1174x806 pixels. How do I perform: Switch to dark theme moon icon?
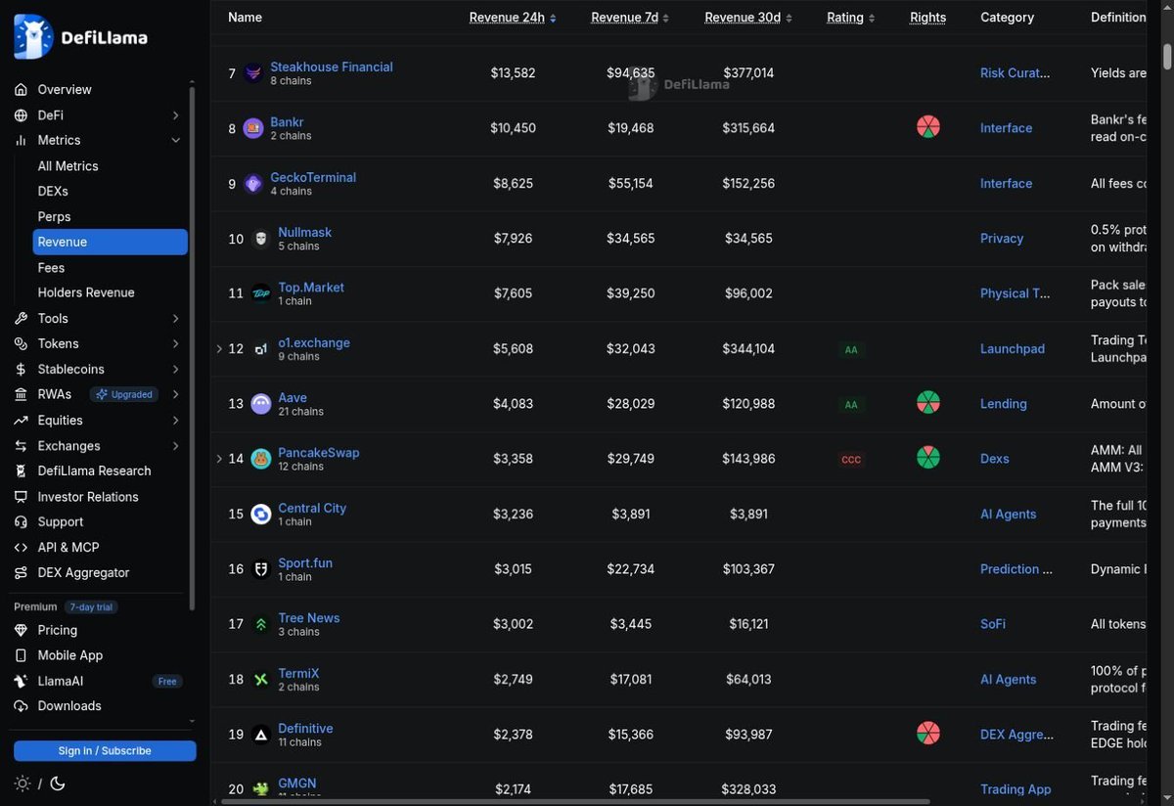click(x=57, y=784)
